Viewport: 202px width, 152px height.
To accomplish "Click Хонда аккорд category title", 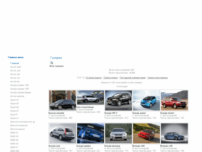I will [112, 146].
